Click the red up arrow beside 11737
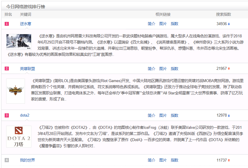 [229, 160]
